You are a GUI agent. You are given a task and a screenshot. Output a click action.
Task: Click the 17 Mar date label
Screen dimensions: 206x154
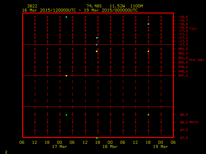(60, 147)
